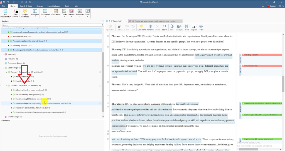The height and width of the screenshot is (151, 285).
Task: Click the Export icon
Action: tap(194, 27)
